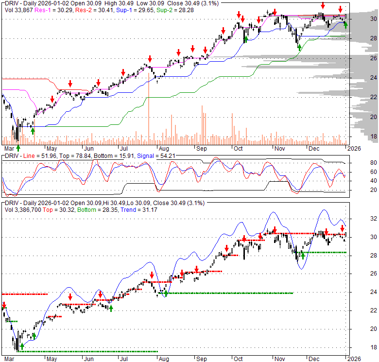Click the 'Nov' label on top chart axis
The height and width of the screenshot is (362, 379).
[x=280, y=149]
